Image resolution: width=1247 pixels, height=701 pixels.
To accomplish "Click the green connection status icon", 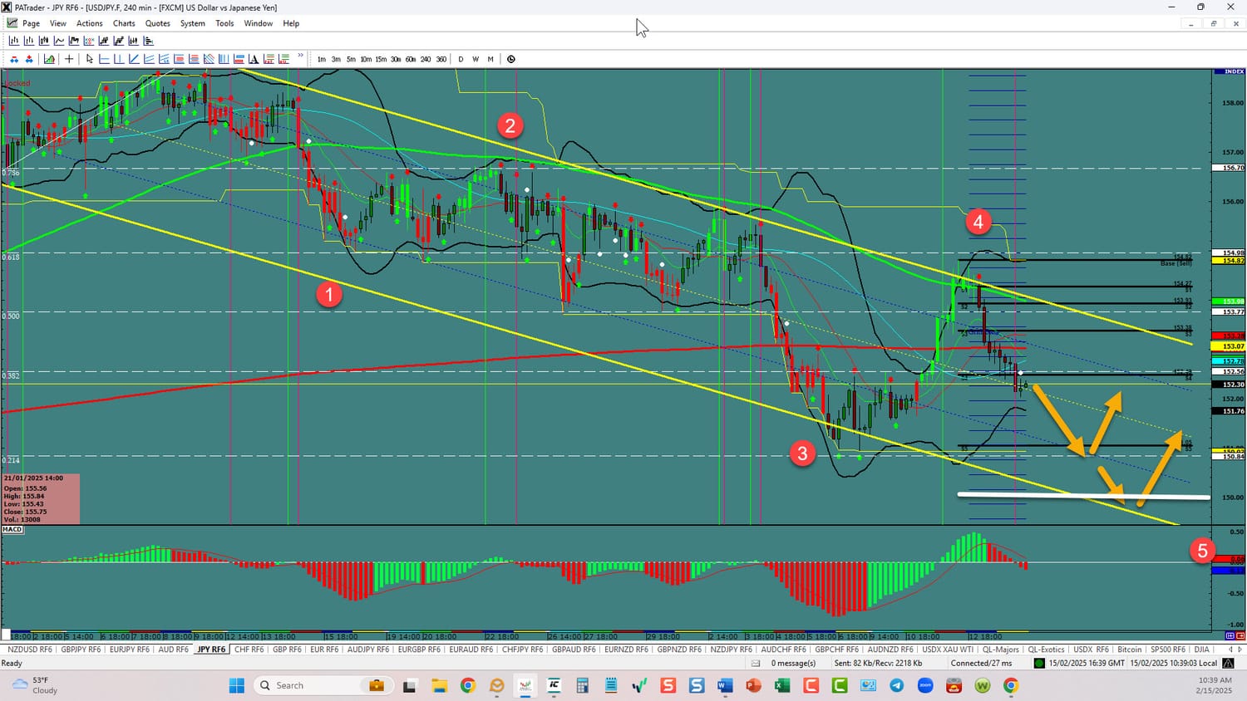I will point(1039,663).
